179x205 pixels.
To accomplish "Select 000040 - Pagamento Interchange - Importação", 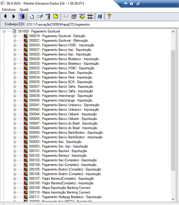I will click(61, 100).
